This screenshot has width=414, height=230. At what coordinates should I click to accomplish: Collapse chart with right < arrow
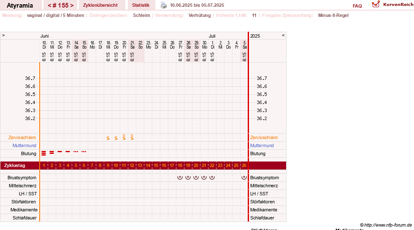click(283, 35)
